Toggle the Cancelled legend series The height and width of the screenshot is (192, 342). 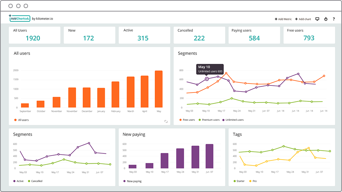[35, 181]
